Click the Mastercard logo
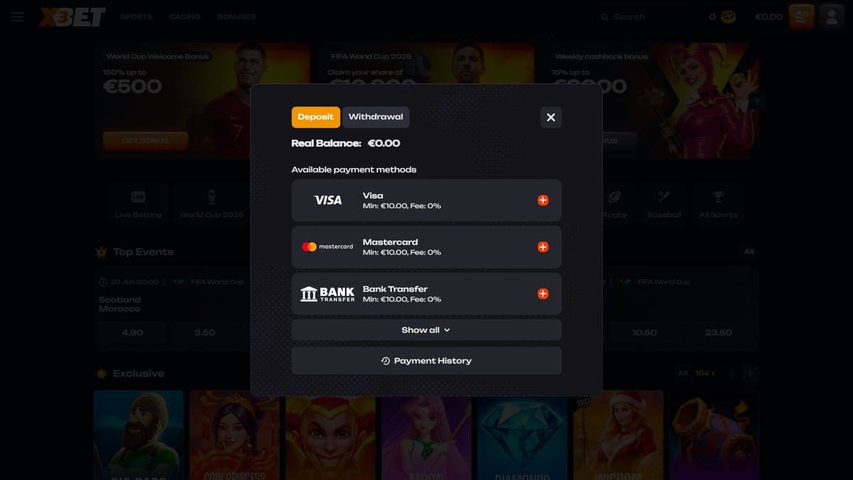Screen dimensions: 853x480 (x=328, y=247)
